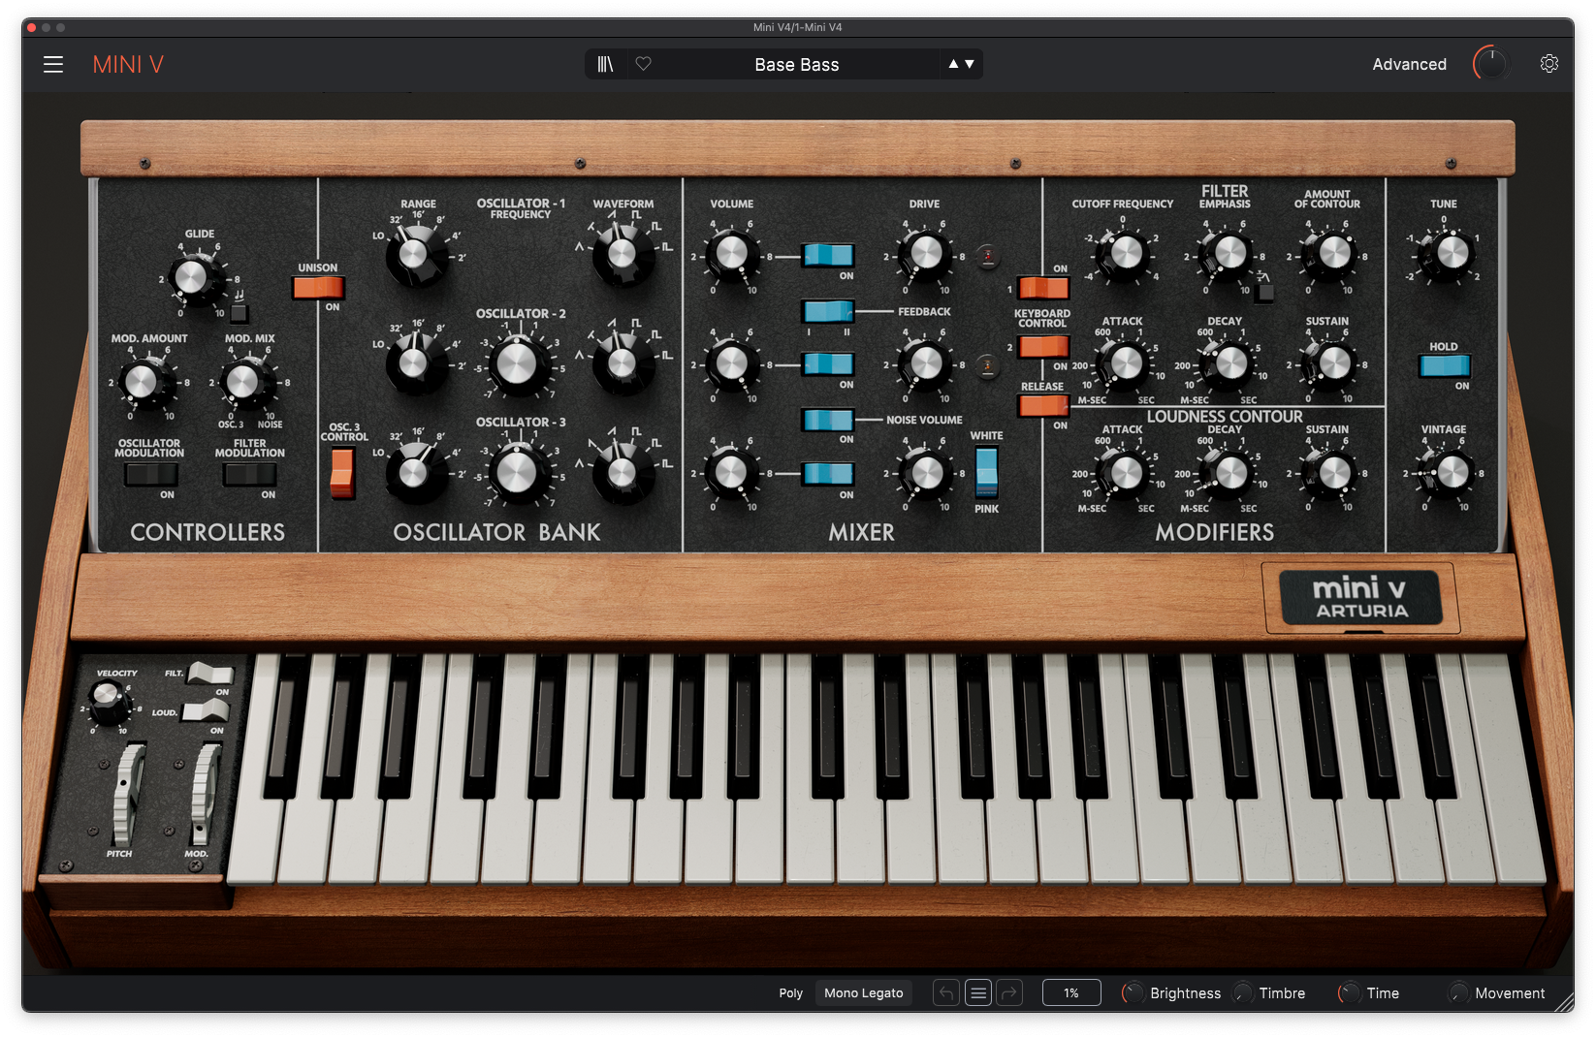Click the redo arrow icon

1009,992
